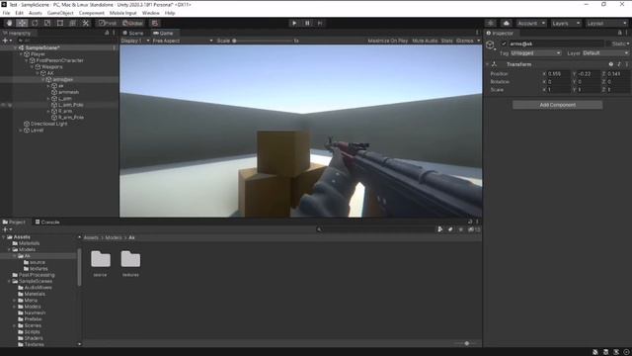632x356 pixels.
Task: Select the Transform tool in toolbar
Action: (x=72, y=23)
